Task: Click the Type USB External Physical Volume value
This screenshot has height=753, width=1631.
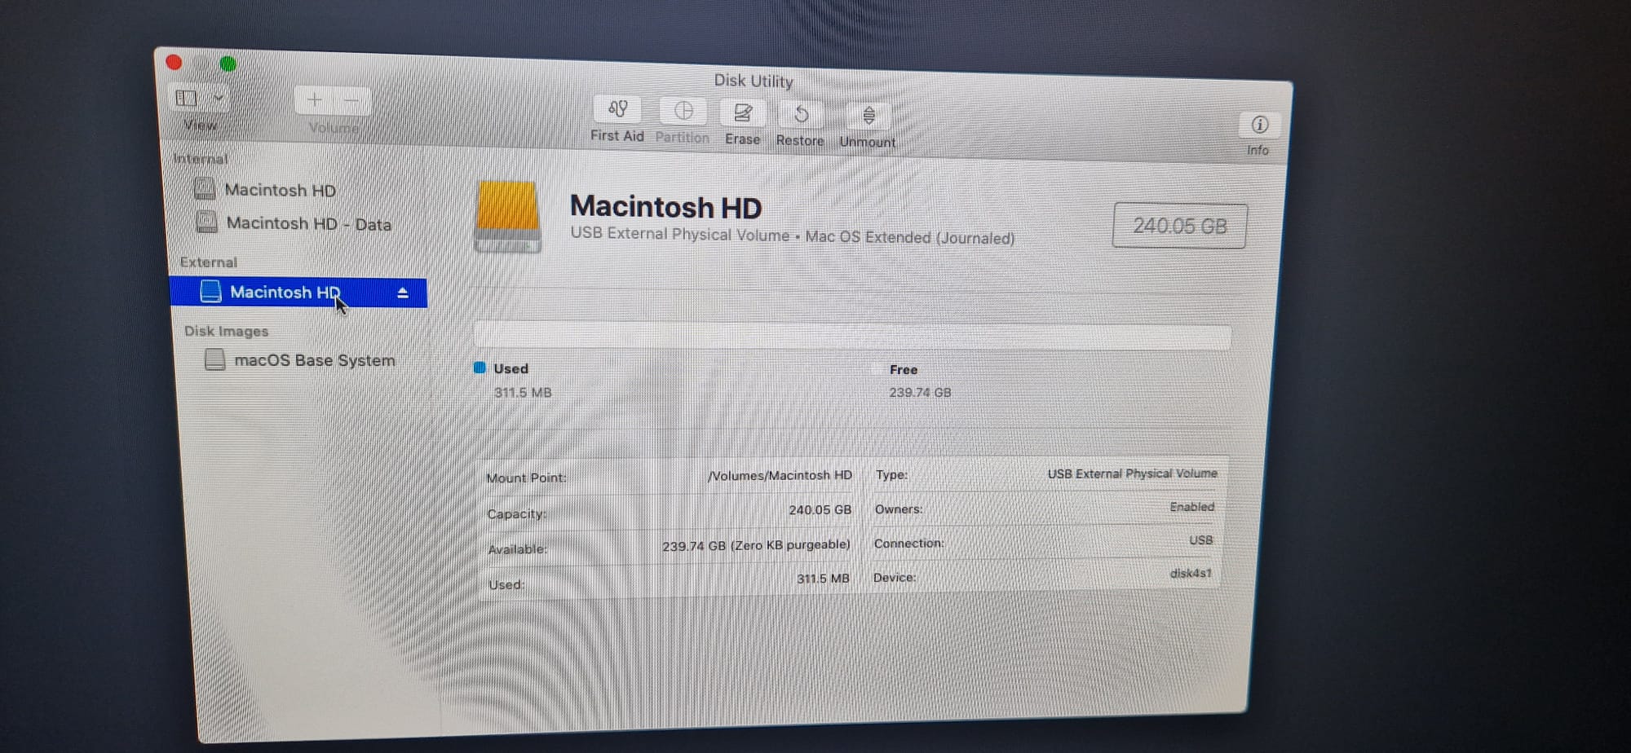Action: coord(1133,473)
